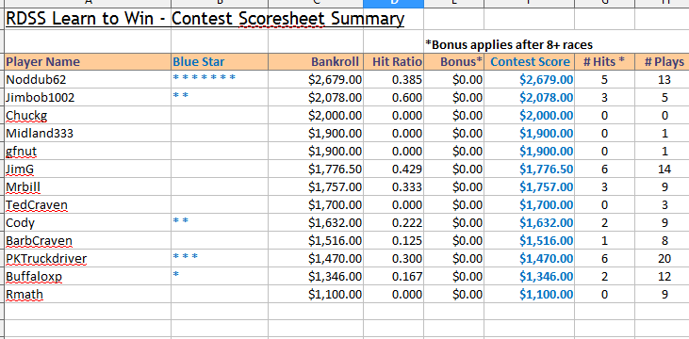Select Noddub62's # Hits value 5
The width and height of the screenshot is (689, 339).
click(x=604, y=79)
